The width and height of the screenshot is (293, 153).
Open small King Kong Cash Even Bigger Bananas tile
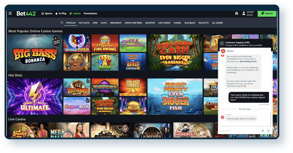[105, 106]
